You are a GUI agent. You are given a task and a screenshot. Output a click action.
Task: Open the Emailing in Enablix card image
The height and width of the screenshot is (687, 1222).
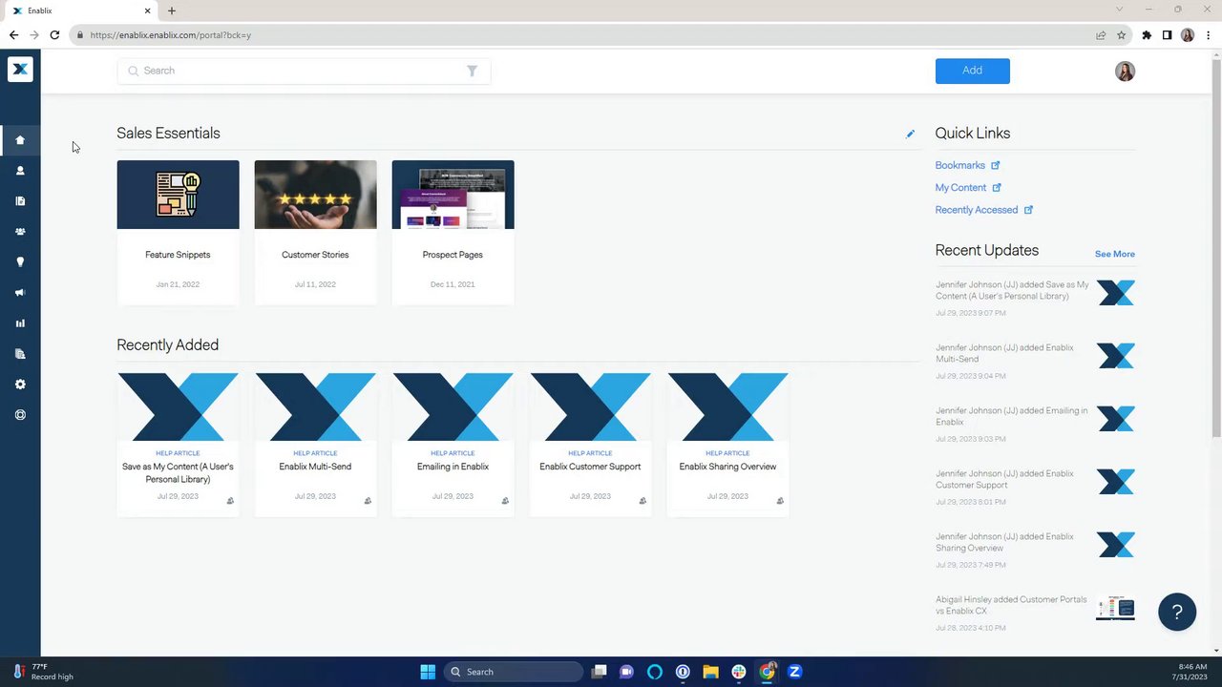(x=453, y=407)
